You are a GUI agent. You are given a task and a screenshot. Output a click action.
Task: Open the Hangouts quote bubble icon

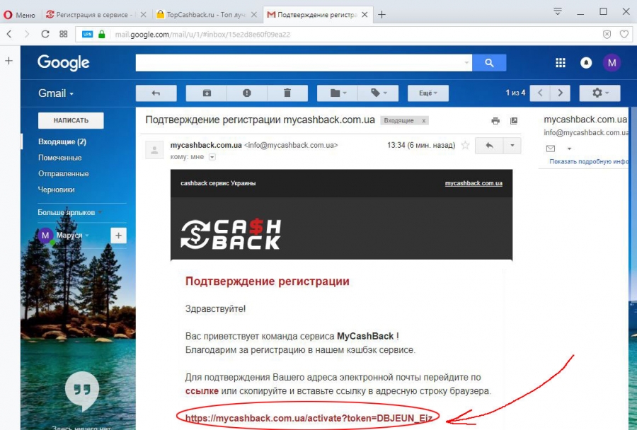point(82,390)
